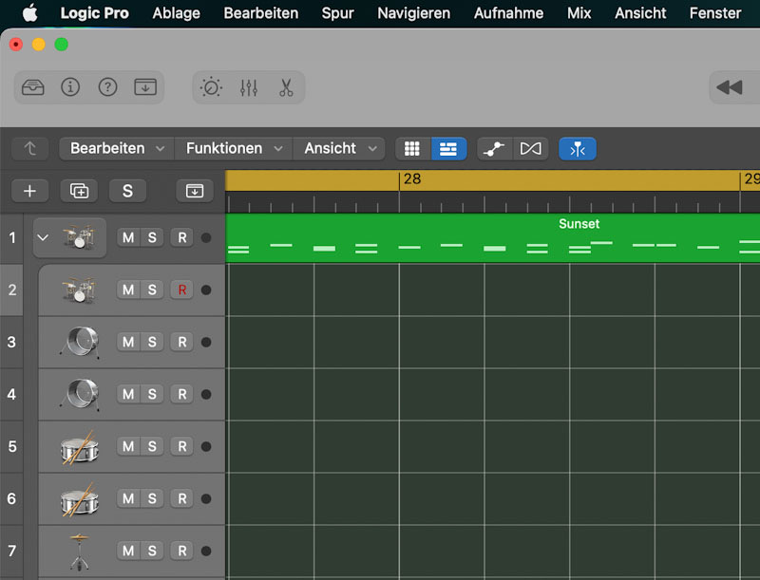Select the hi-hat icon on track 7
Viewport: 760px width, 580px height.
80,552
